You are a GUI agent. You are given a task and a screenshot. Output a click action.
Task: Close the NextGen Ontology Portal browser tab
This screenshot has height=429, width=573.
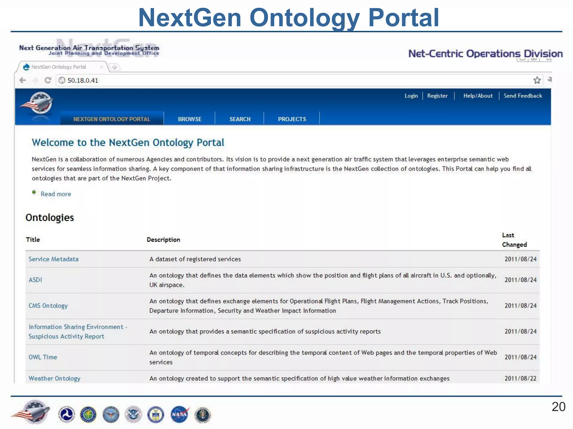tap(101, 67)
